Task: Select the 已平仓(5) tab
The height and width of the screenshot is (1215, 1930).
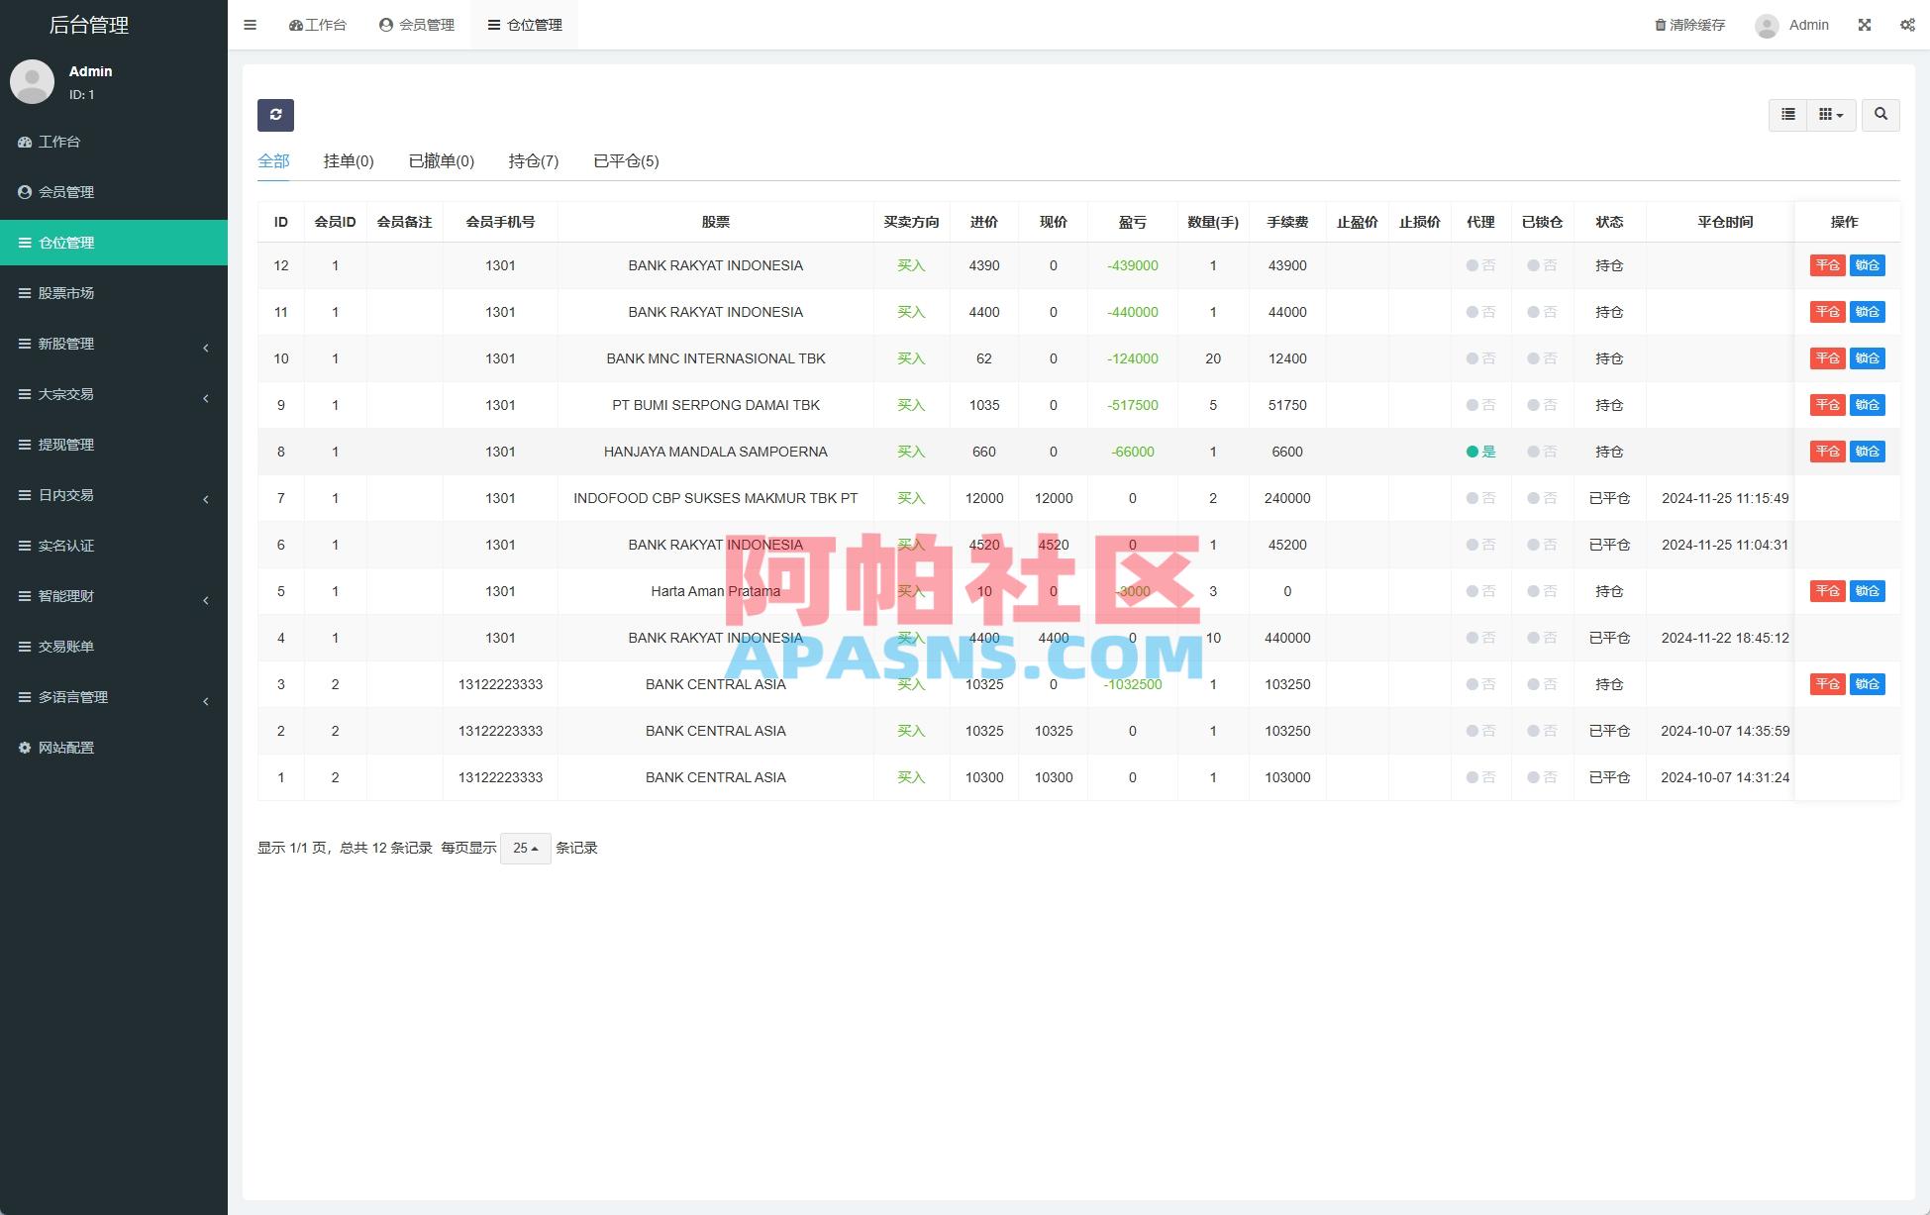Action: coord(626,160)
